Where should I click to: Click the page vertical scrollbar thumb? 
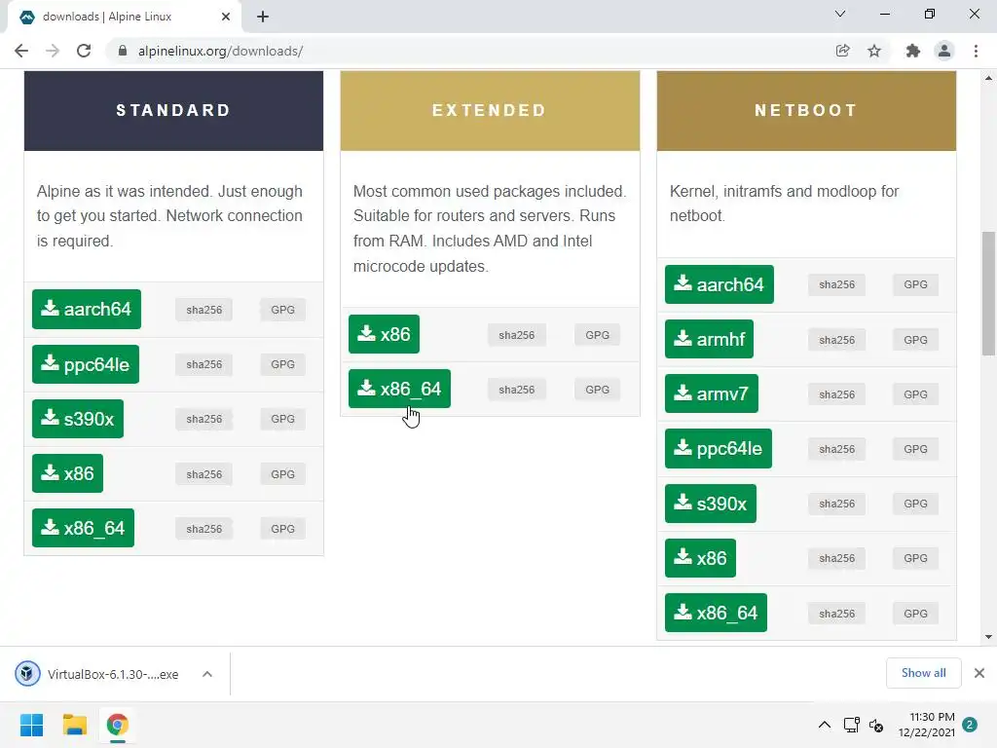click(988, 292)
